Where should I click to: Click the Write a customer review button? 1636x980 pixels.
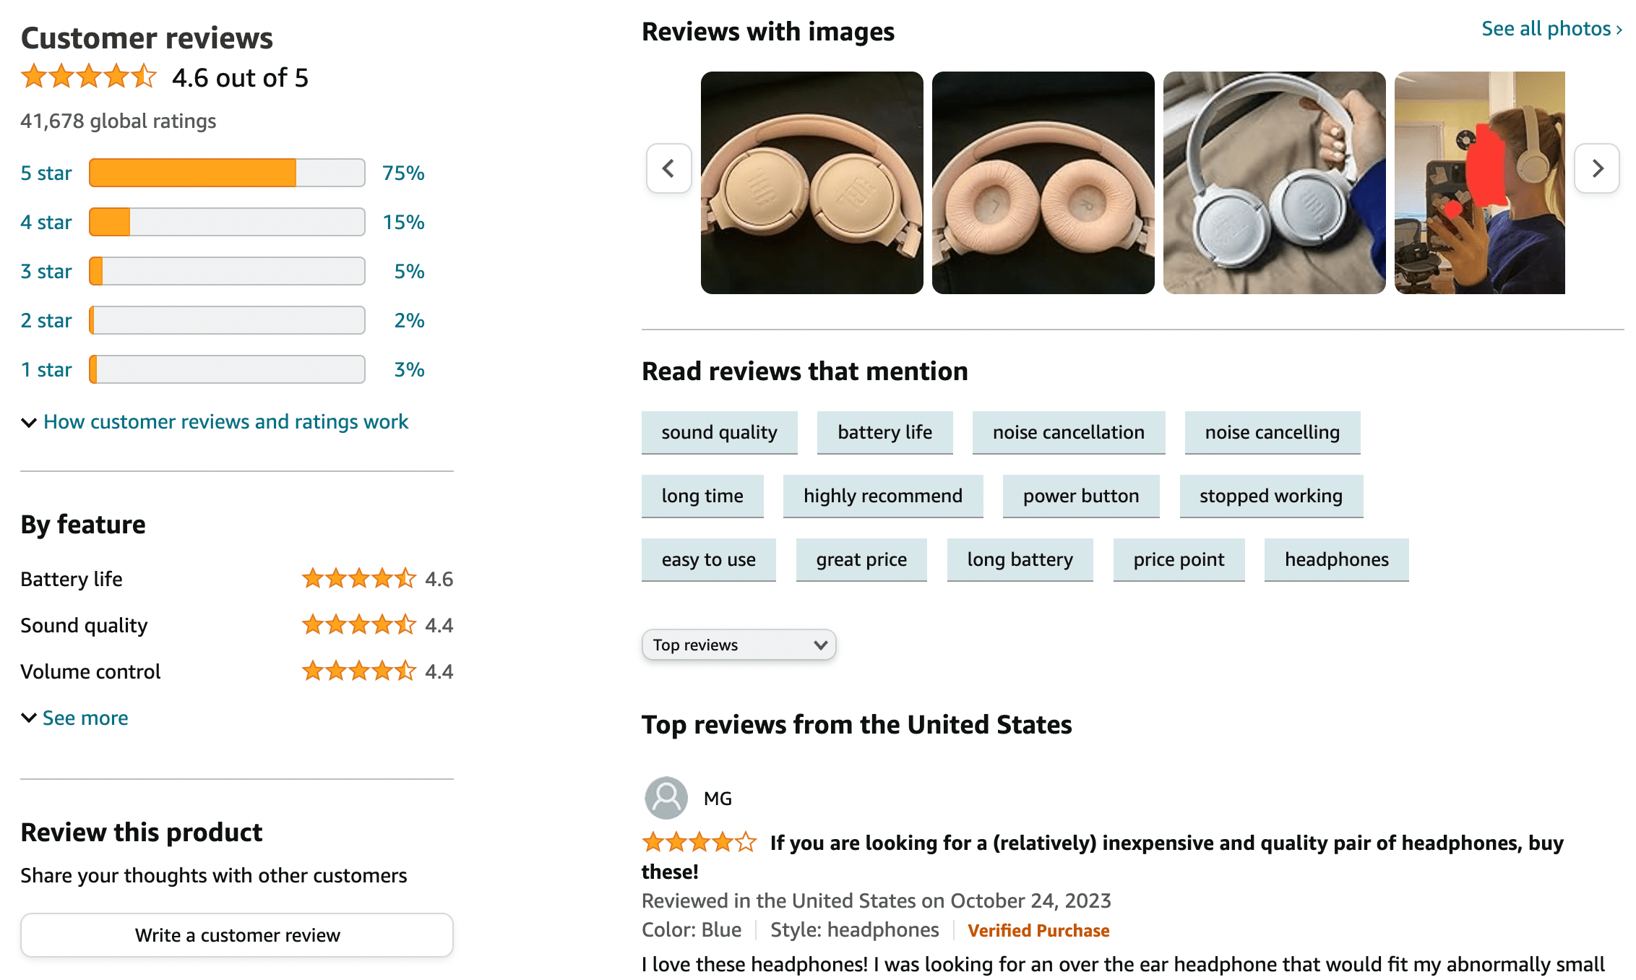coord(237,934)
